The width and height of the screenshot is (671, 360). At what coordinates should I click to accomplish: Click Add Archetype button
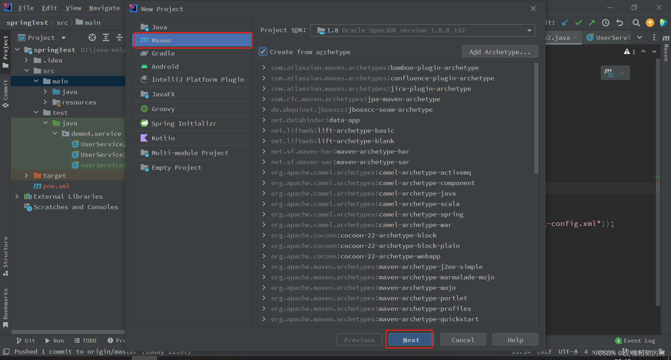[x=500, y=52]
